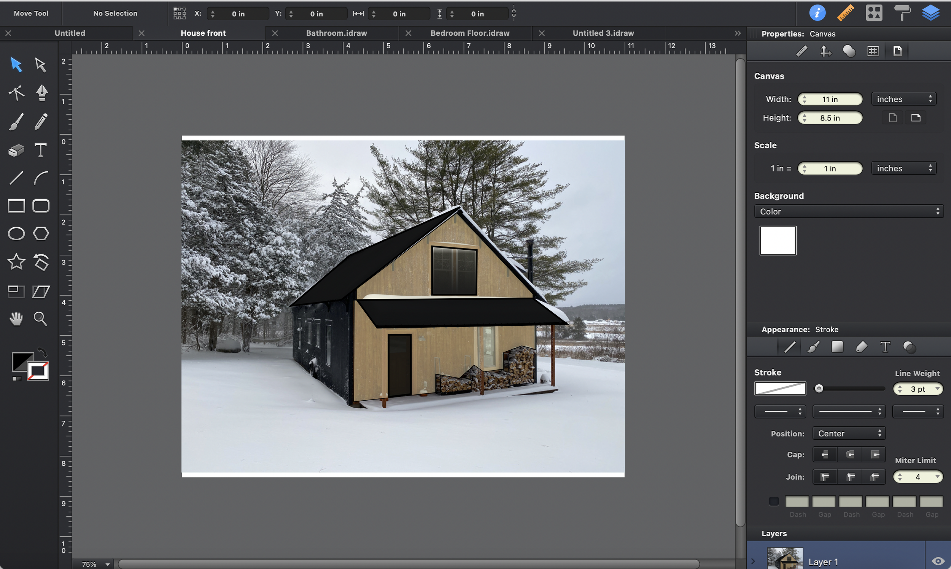Select the Star shape tool
The image size is (951, 569).
[16, 262]
